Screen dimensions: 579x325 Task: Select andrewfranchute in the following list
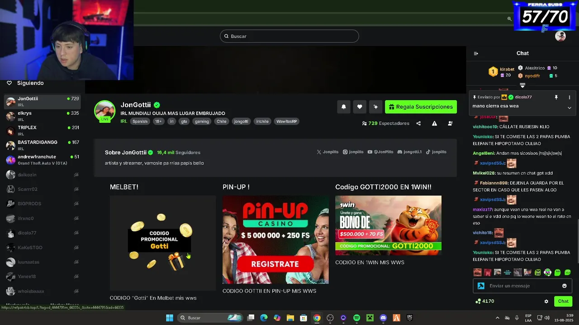click(x=42, y=159)
